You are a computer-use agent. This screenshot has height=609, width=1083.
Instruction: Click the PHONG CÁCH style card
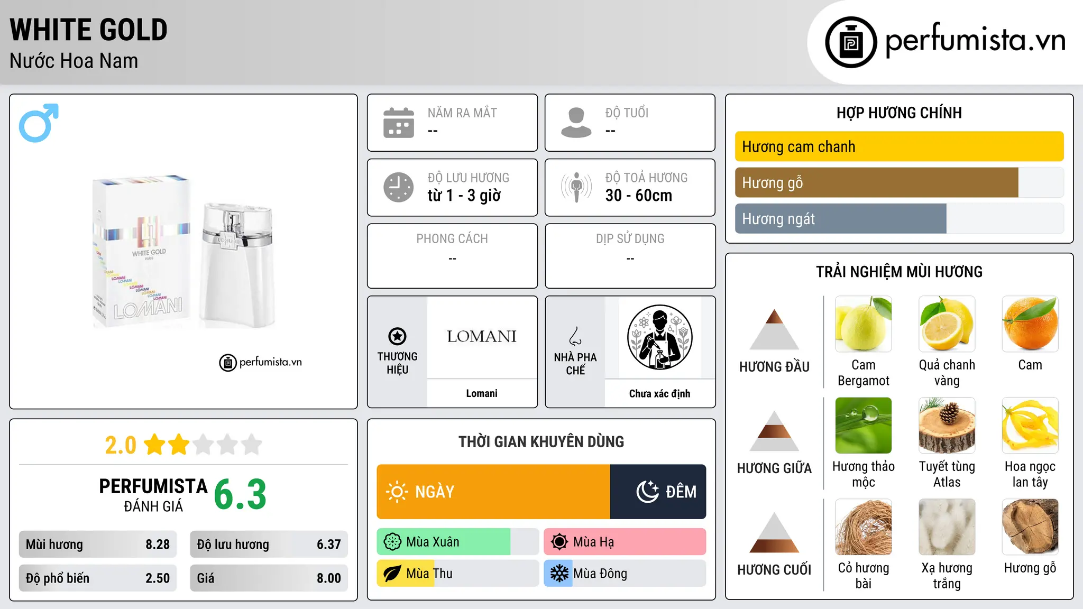[x=452, y=256]
